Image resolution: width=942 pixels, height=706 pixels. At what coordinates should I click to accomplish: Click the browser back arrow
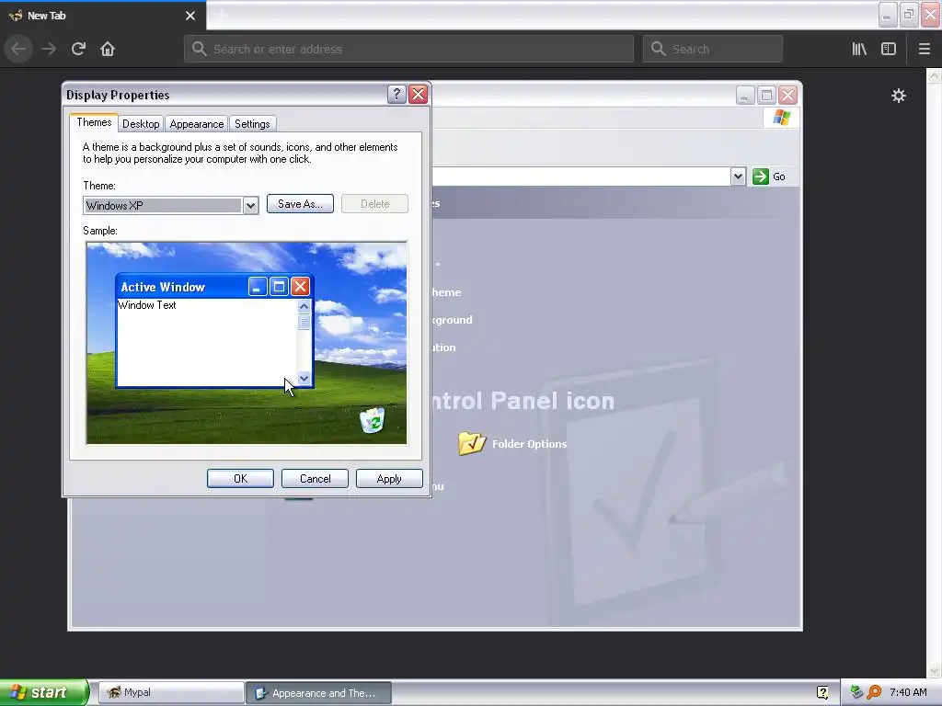18,49
